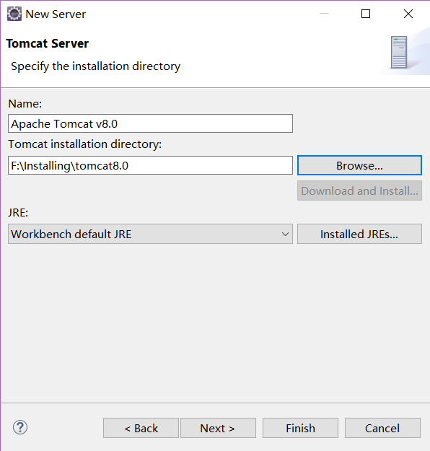Screen dimensions: 430x451
Task: Cancel the New Server dialog
Action: pos(382,428)
